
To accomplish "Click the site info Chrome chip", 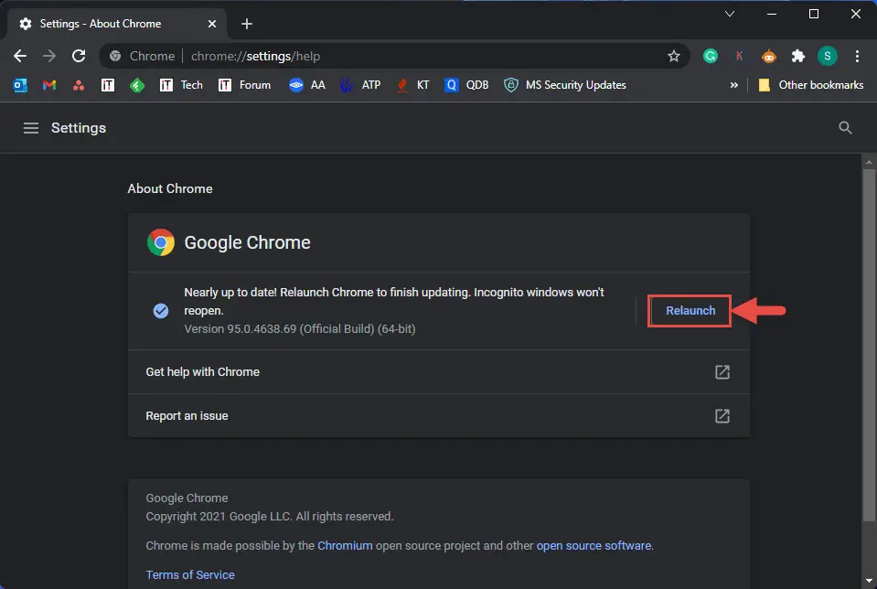I will click(144, 56).
